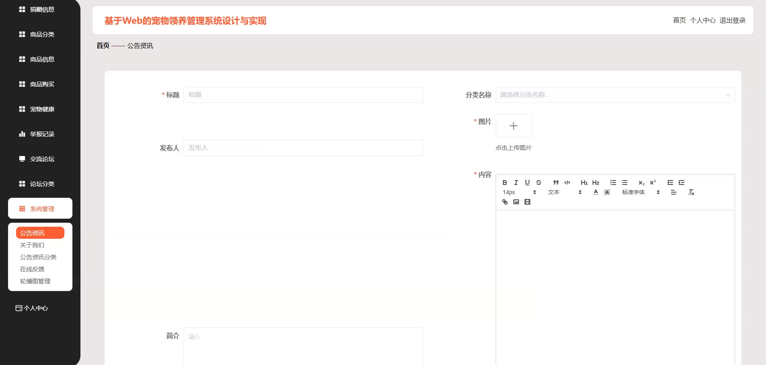This screenshot has width=766, height=365.
Task: Open the text color picker
Action: tap(595, 192)
